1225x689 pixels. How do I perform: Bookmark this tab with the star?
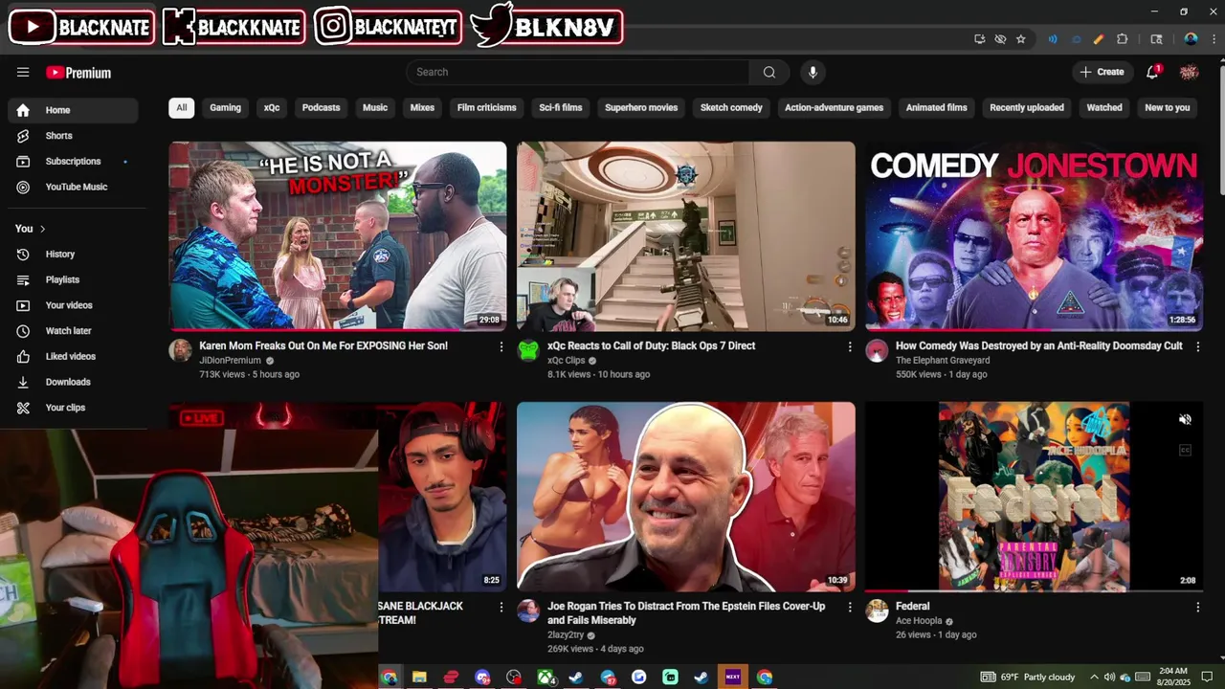click(1021, 39)
